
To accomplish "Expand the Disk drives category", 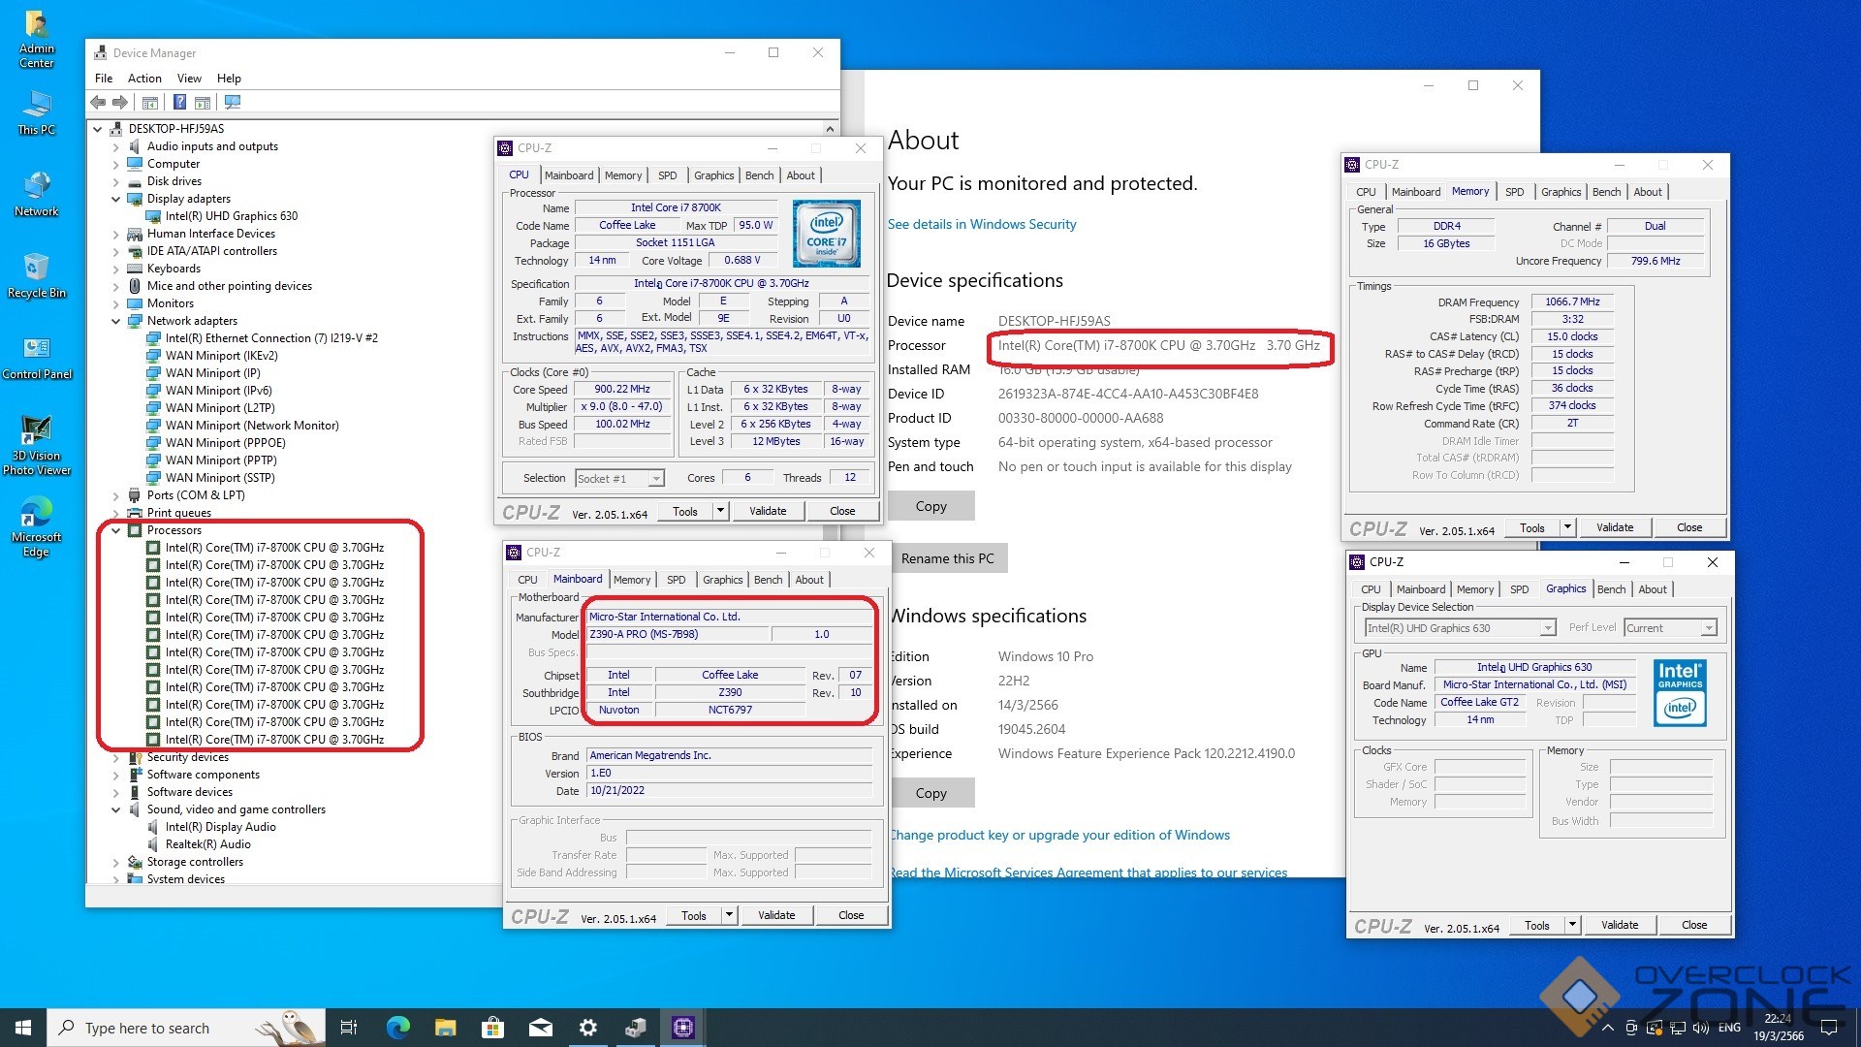I will [x=116, y=181].
